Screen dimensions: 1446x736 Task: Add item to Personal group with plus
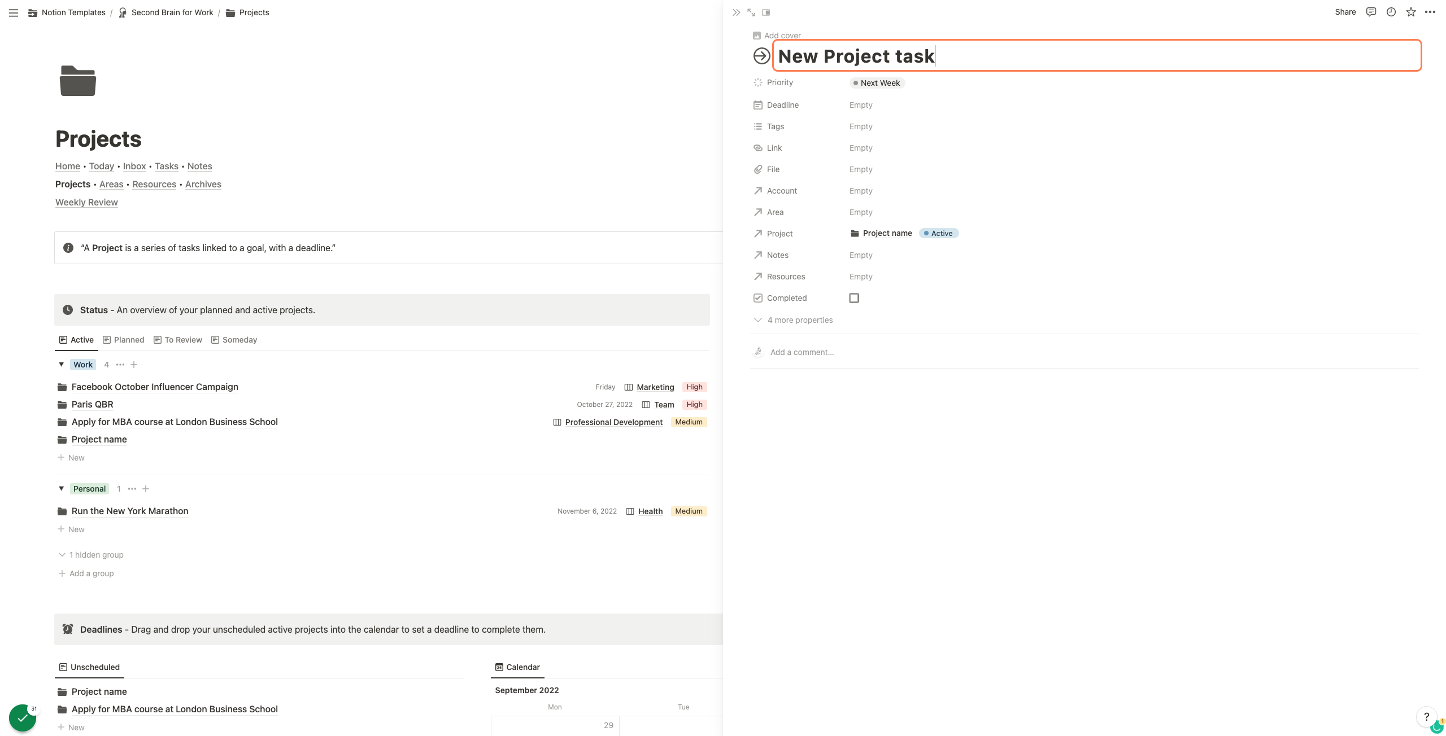click(146, 489)
